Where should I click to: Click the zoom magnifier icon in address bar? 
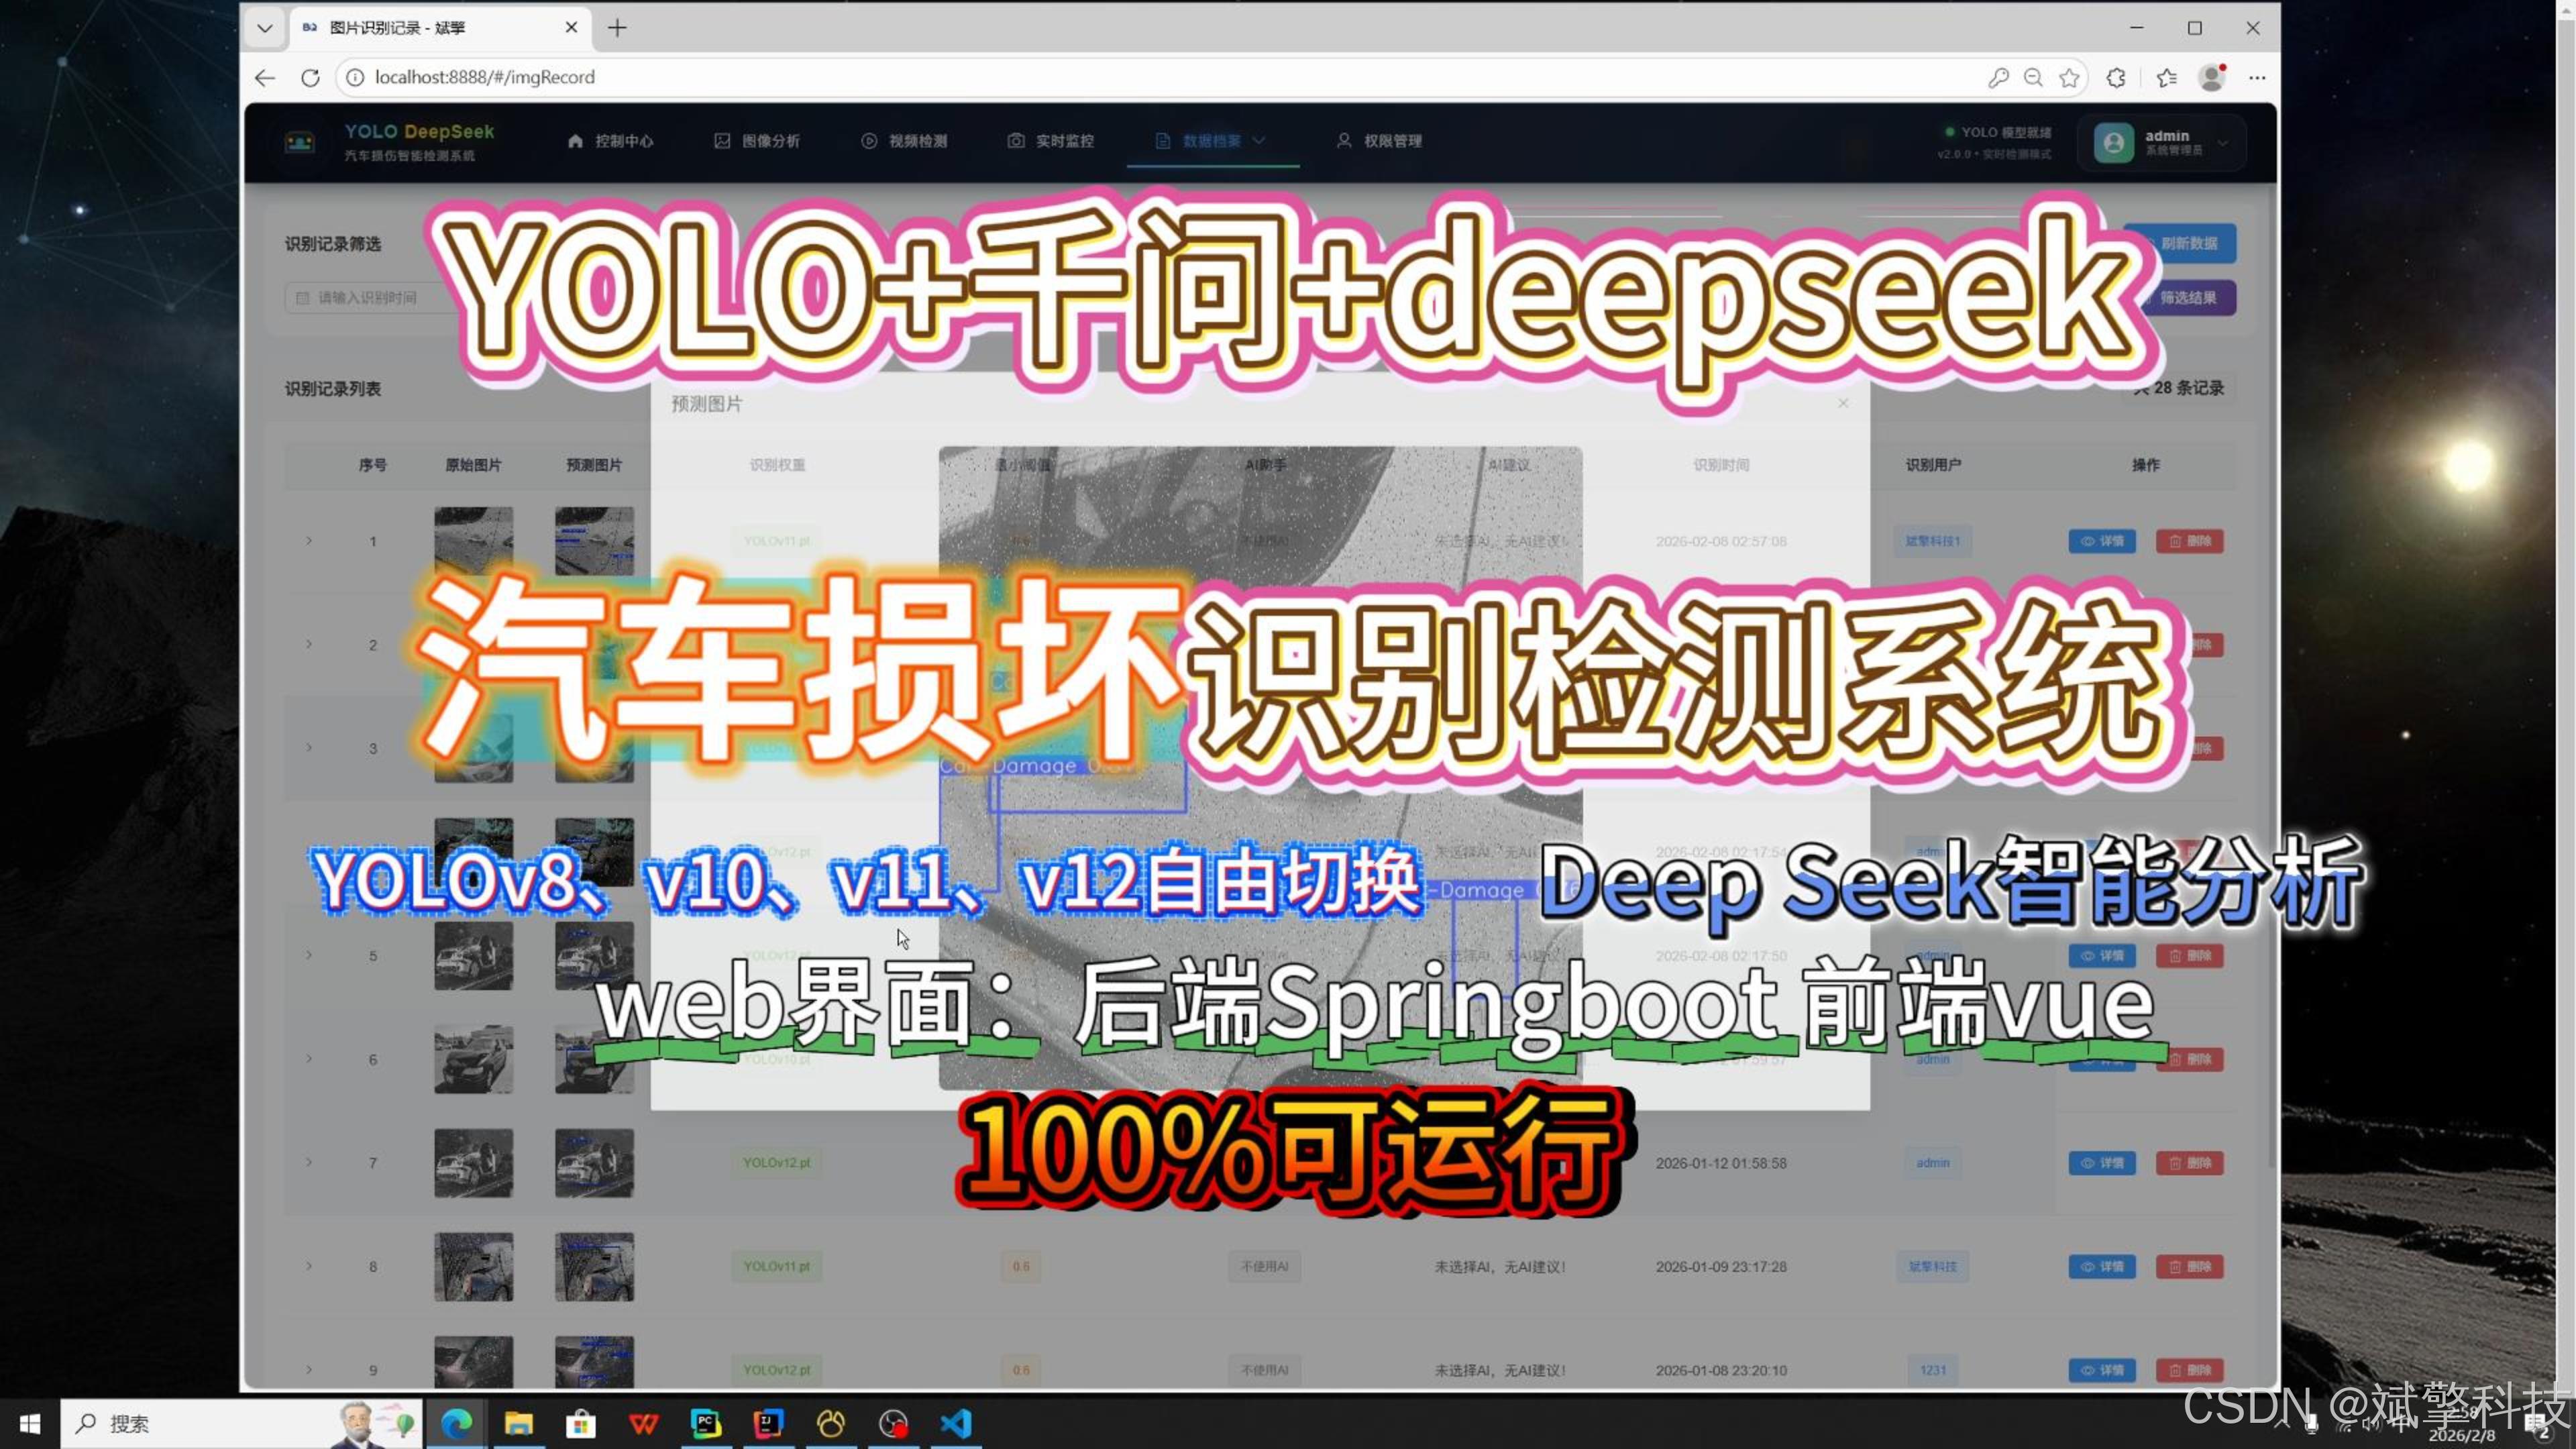pos(2033,78)
